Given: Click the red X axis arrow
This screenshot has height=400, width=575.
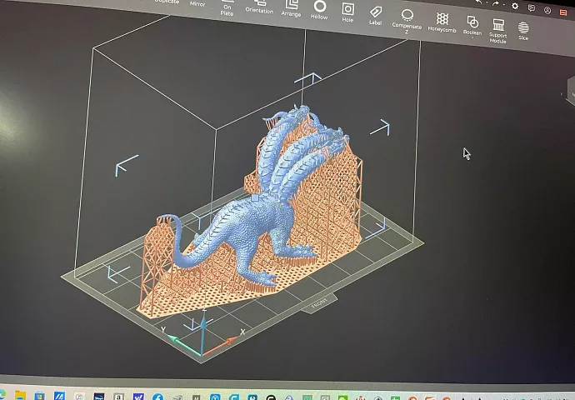Looking at the screenshot, I should point(220,346).
